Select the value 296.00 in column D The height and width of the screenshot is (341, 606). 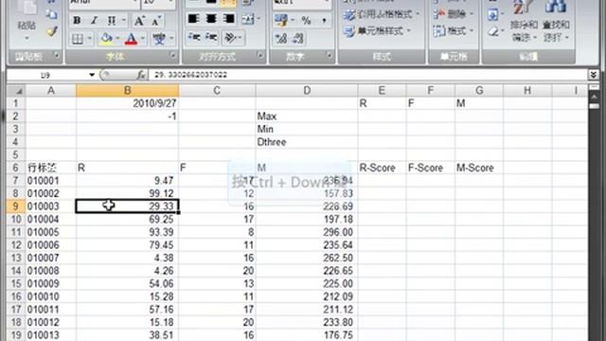[307, 232]
